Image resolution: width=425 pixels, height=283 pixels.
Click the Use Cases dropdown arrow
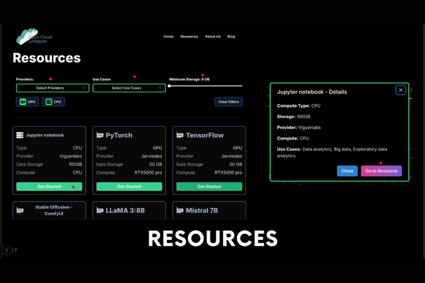click(160, 88)
